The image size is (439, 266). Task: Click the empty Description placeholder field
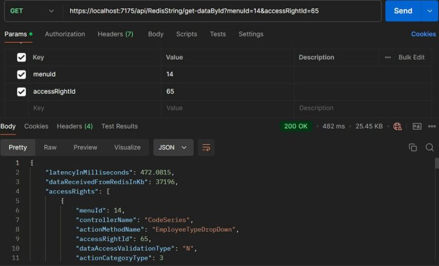(363, 108)
